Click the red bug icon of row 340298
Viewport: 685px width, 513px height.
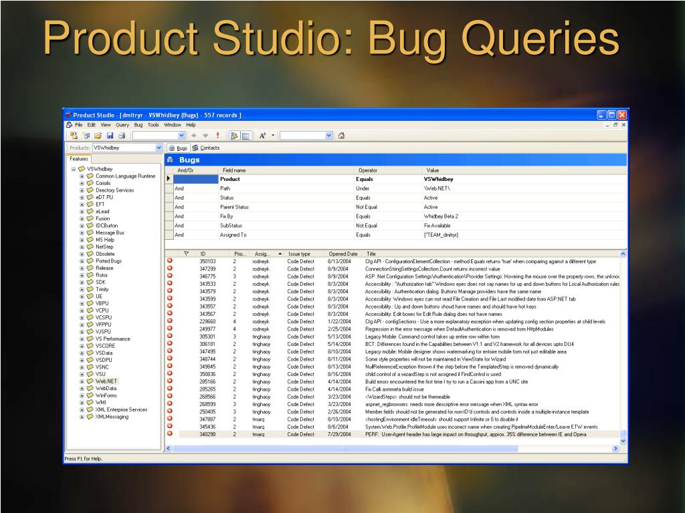point(170,434)
